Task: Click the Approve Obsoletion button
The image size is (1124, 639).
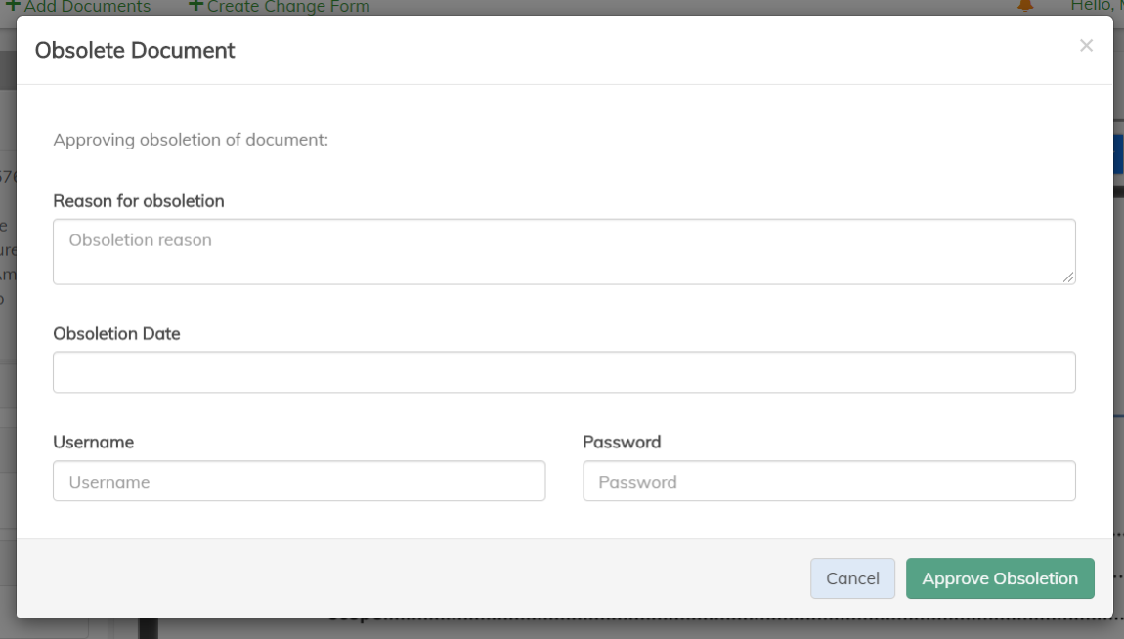Action: [x=999, y=578]
